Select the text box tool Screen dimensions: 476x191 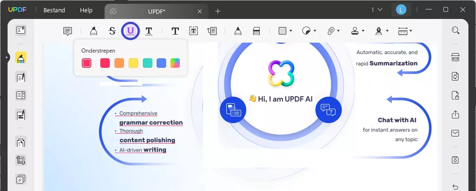[194, 31]
